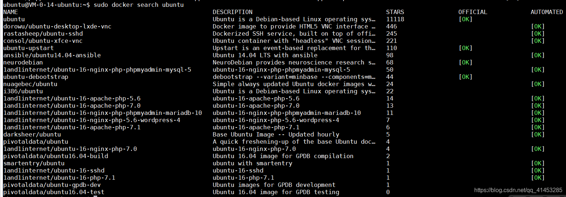Select the nuagebec/ubuntu image name
566x197 pixels.
(30, 84)
